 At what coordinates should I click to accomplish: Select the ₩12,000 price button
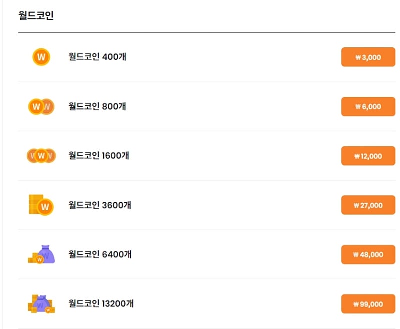pos(368,156)
